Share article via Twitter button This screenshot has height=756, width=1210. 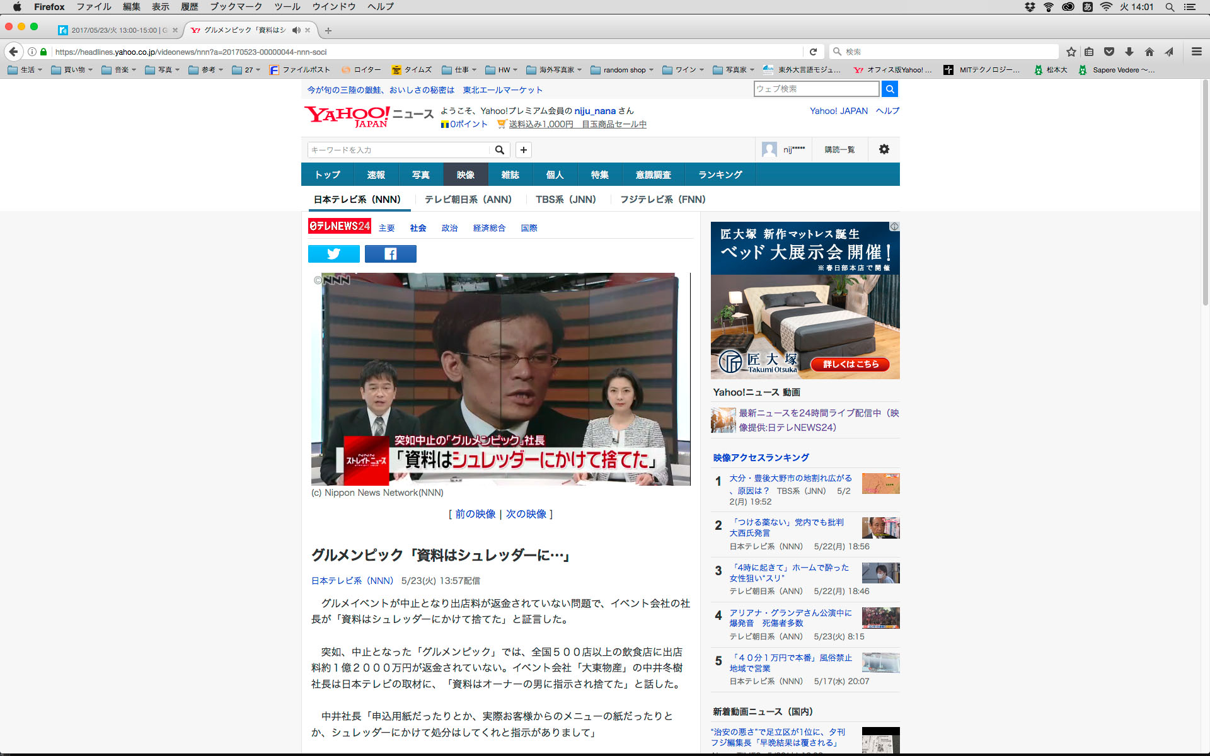(x=333, y=254)
